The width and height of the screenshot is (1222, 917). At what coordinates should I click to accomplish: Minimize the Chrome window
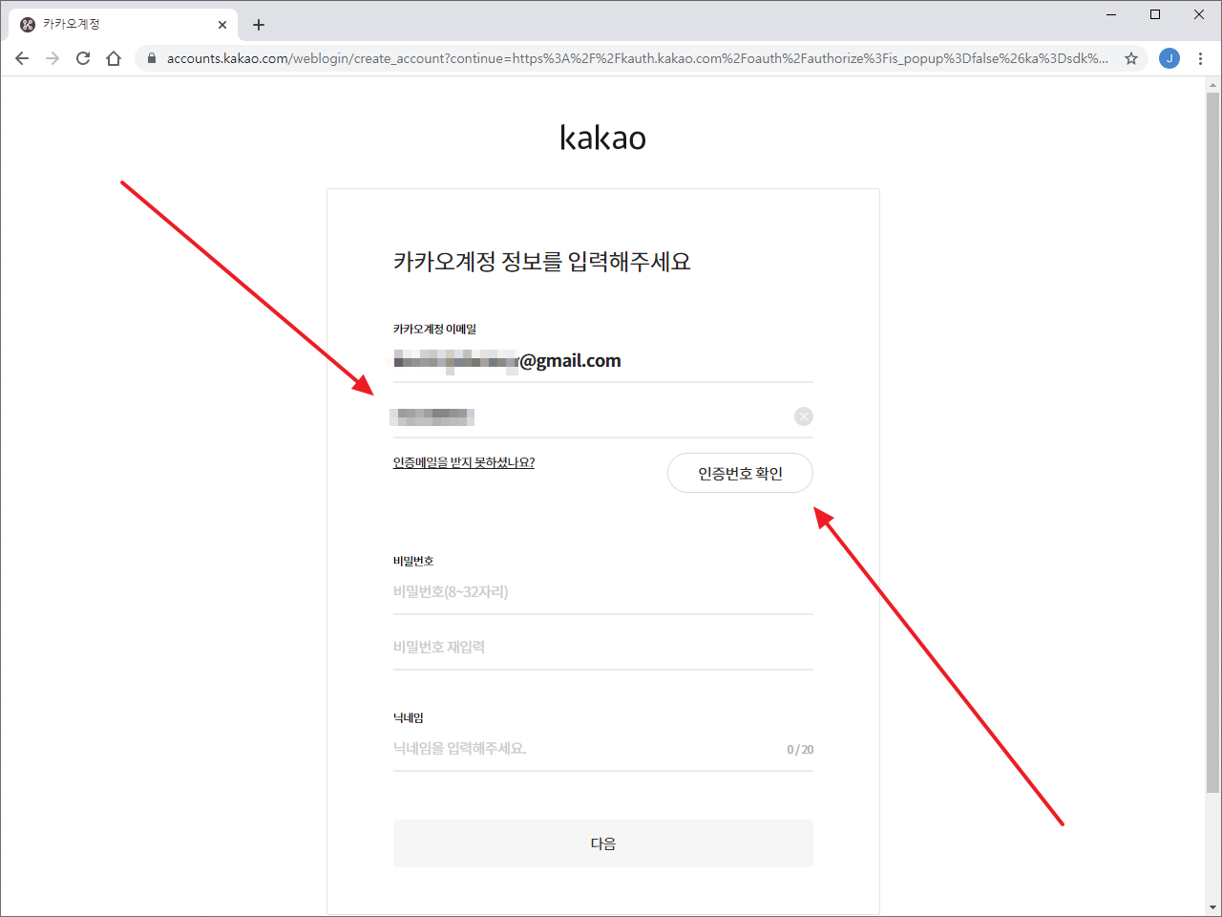tap(1111, 14)
